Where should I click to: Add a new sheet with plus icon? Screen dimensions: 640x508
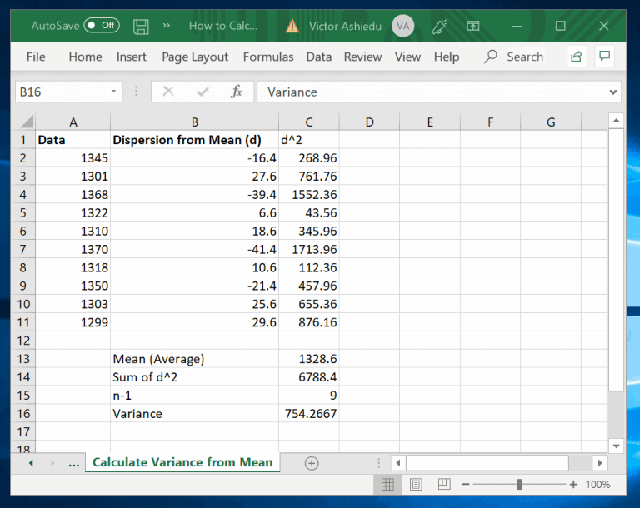coord(312,463)
